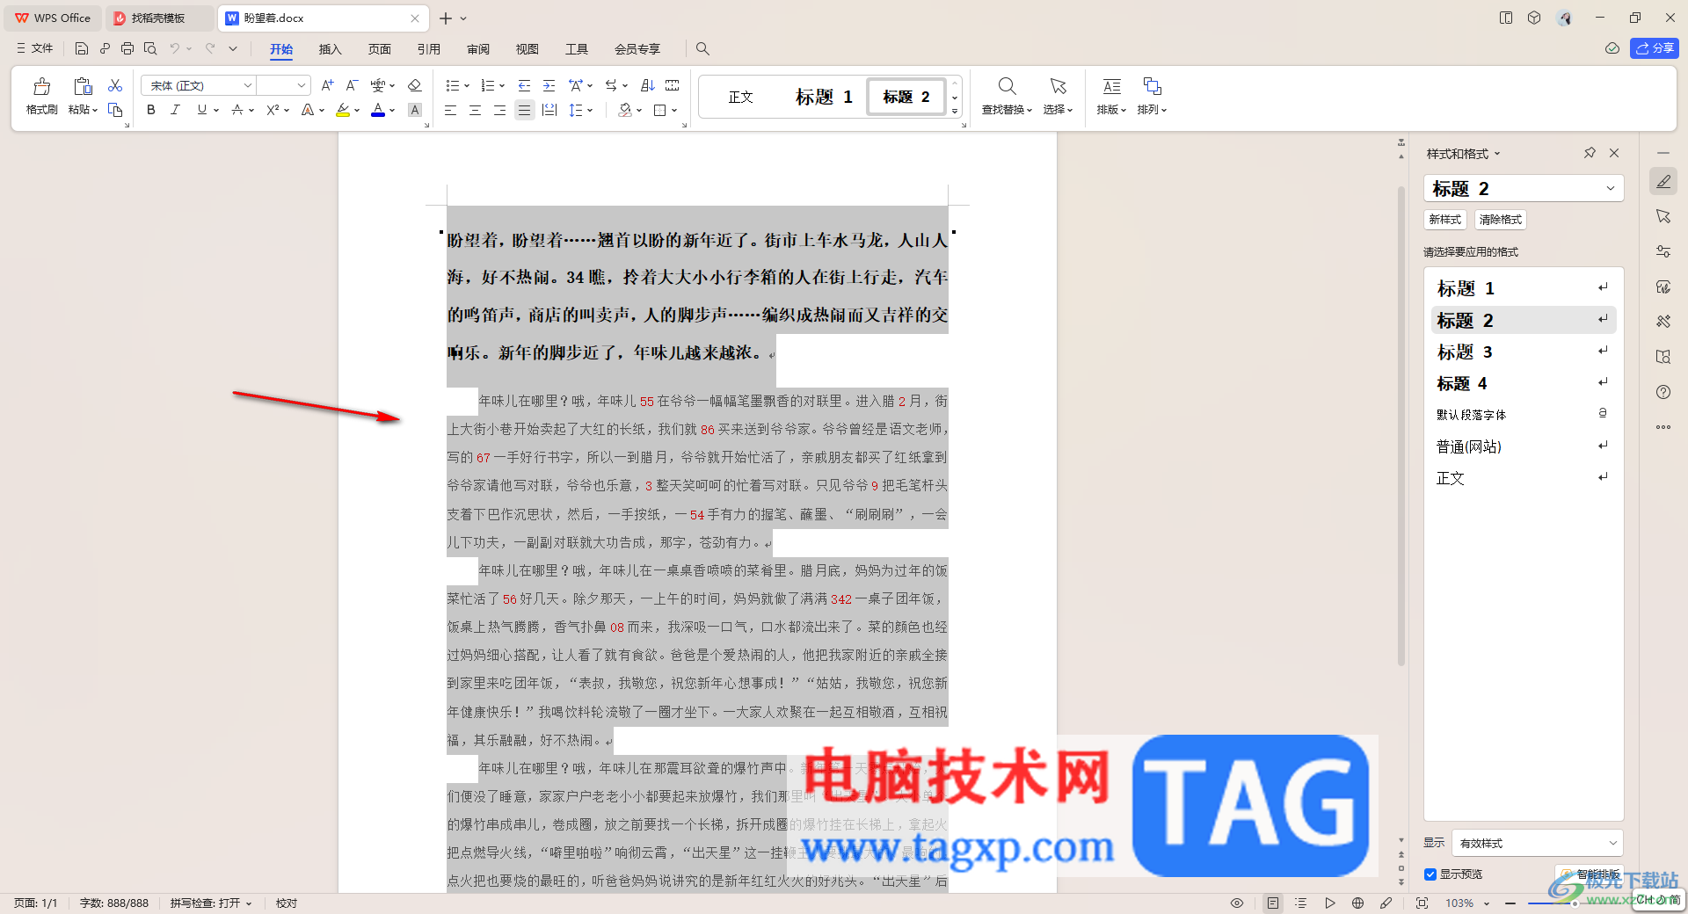This screenshot has width=1688, height=914.
Task: Open the settings sliders icon in right sidebar
Action: tap(1663, 251)
